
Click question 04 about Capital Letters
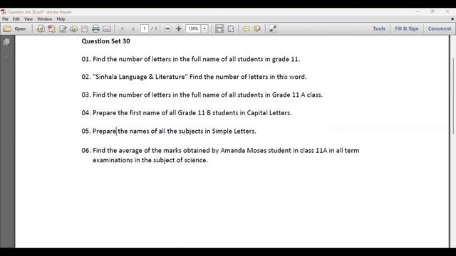point(187,113)
